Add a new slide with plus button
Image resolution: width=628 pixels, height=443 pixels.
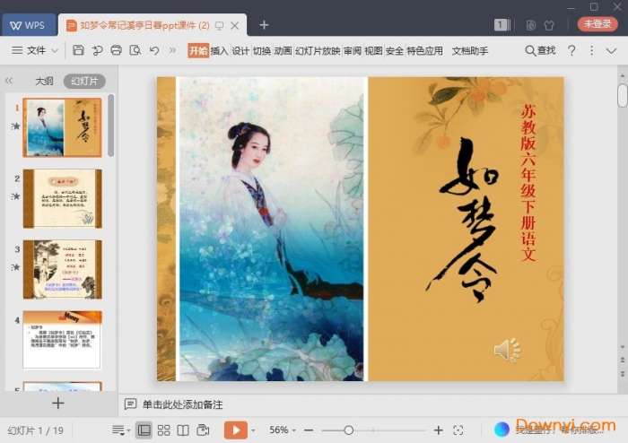click(x=58, y=403)
